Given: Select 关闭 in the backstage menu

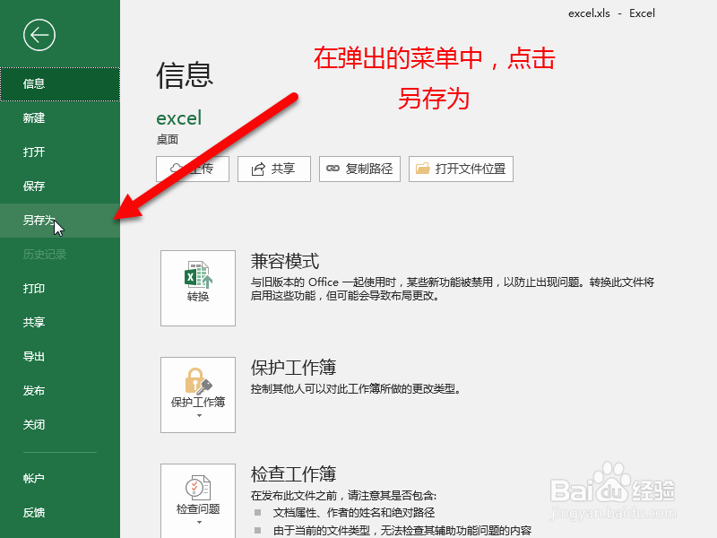Looking at the screenshot, I should point(60,425).
